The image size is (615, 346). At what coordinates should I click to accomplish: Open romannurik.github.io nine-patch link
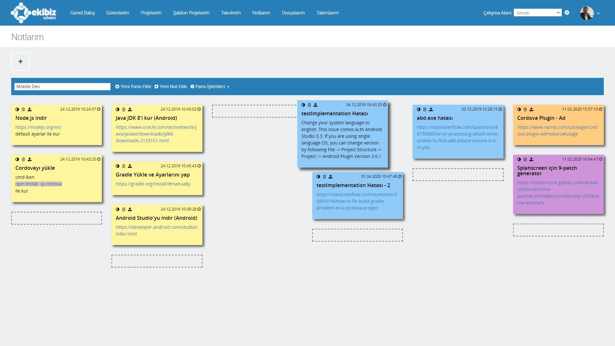pyautogui.click(x=558, y=193)
